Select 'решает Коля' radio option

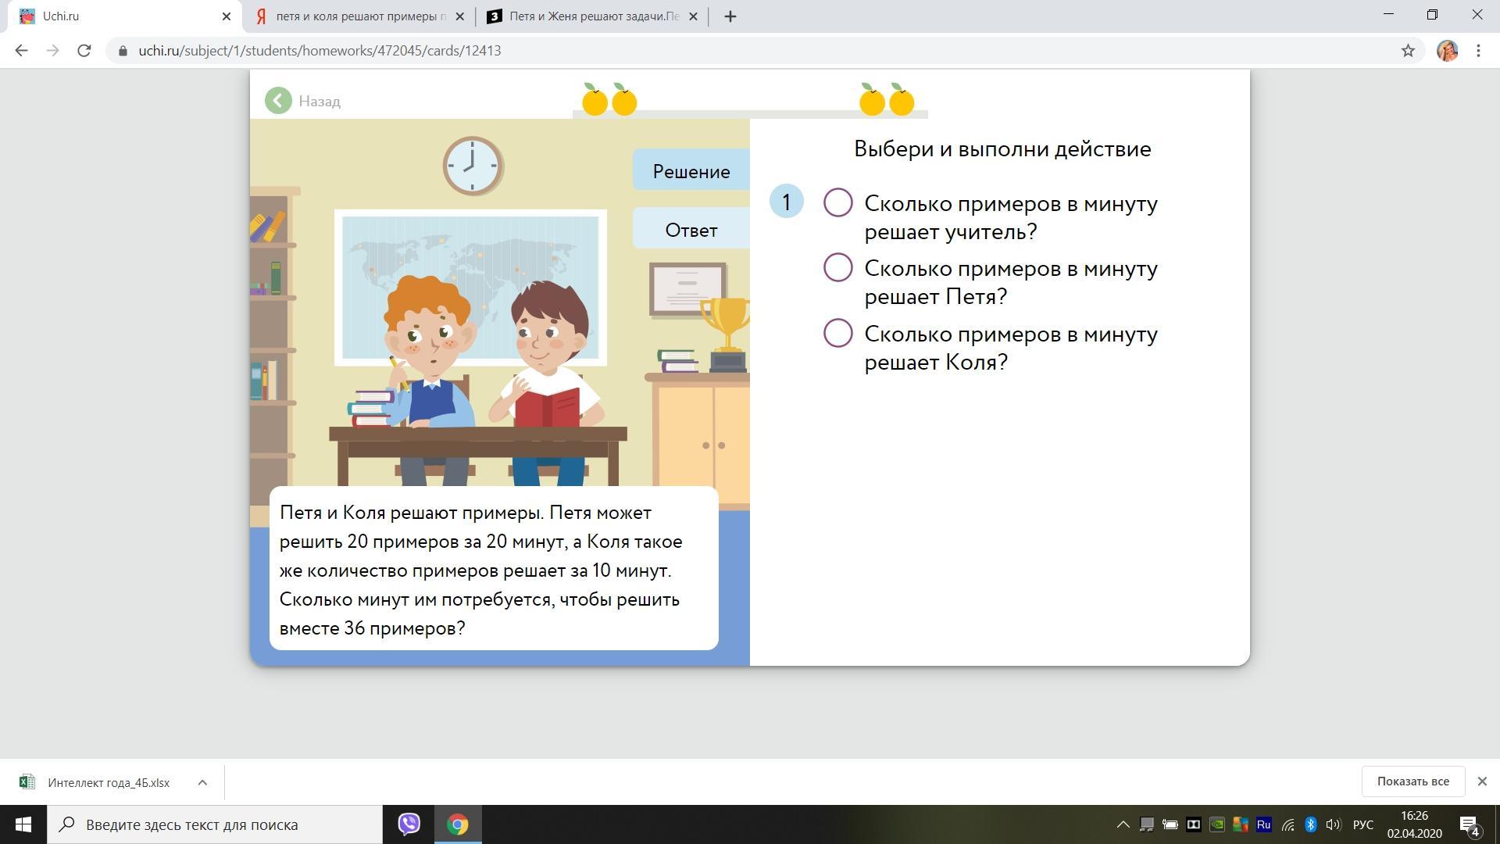(x=837, y=334)
